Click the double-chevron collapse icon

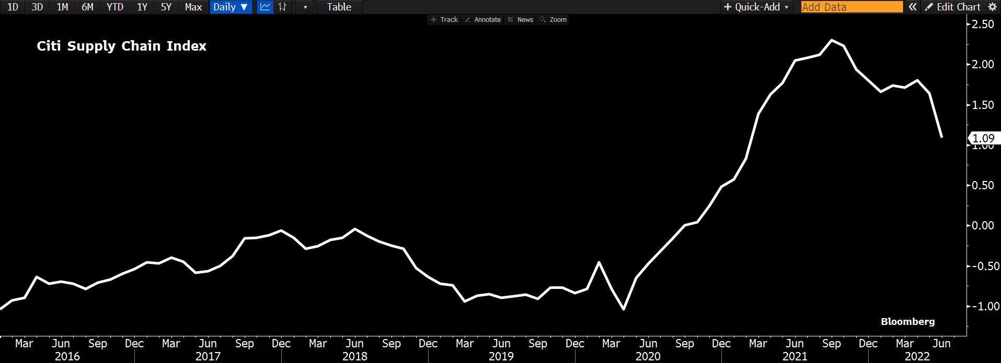(x=913, y=7)
